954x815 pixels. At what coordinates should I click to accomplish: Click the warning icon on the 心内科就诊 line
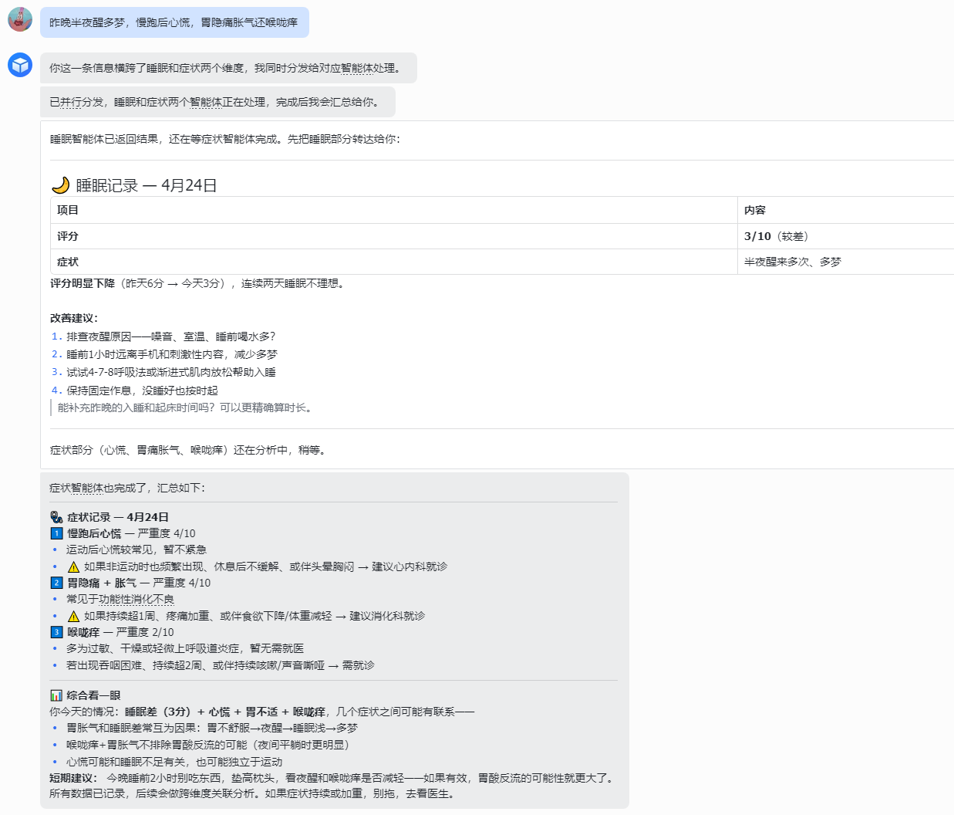[x=73, y=566]
